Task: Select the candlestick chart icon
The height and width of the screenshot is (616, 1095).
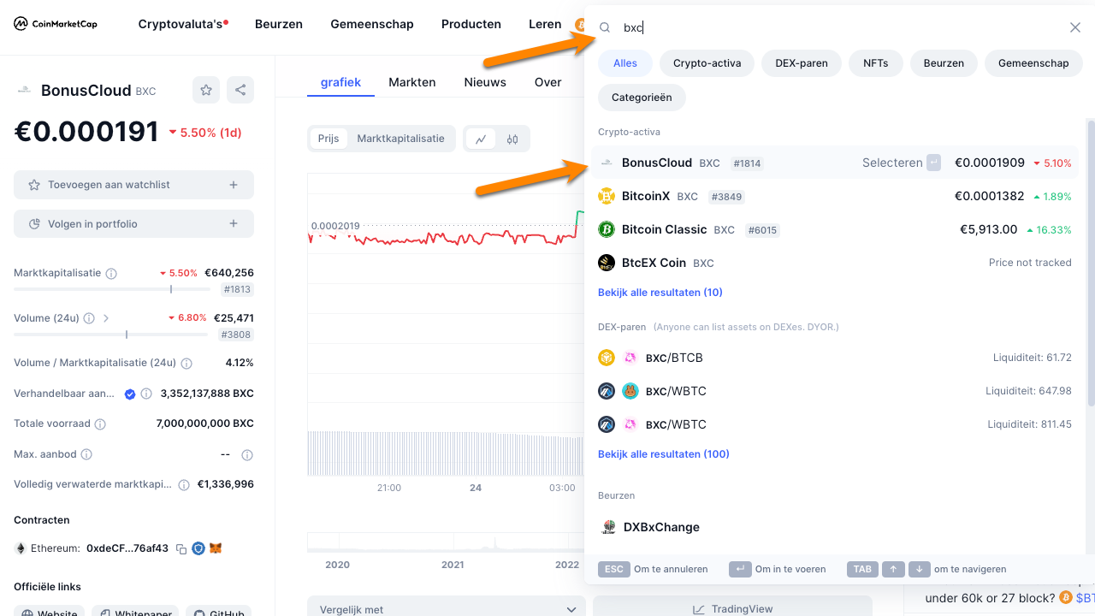Action: click(x=512, y=139)
